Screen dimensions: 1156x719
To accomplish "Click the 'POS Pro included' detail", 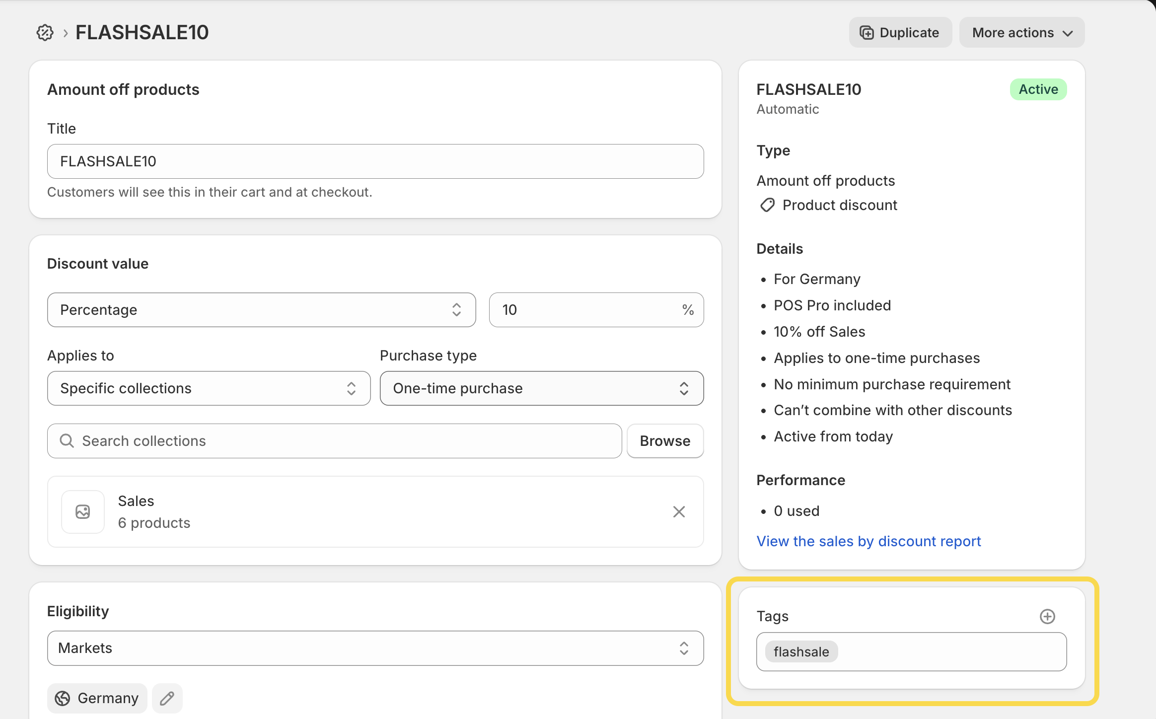I will pos(832,305).
